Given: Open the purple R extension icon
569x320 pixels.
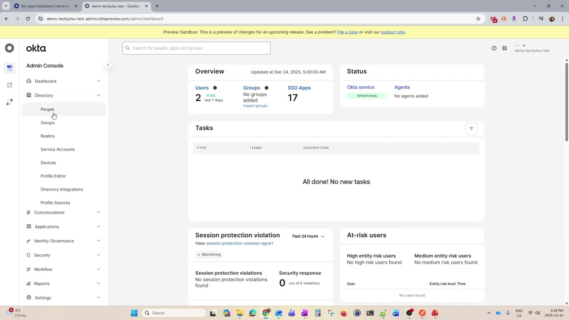Looking at the screenshot, I should pyautogui.click(x=514, y=19).
